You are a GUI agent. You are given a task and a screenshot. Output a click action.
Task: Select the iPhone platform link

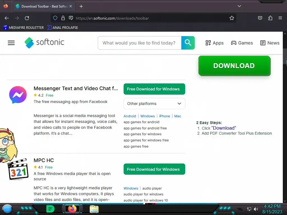coord(164,116)
